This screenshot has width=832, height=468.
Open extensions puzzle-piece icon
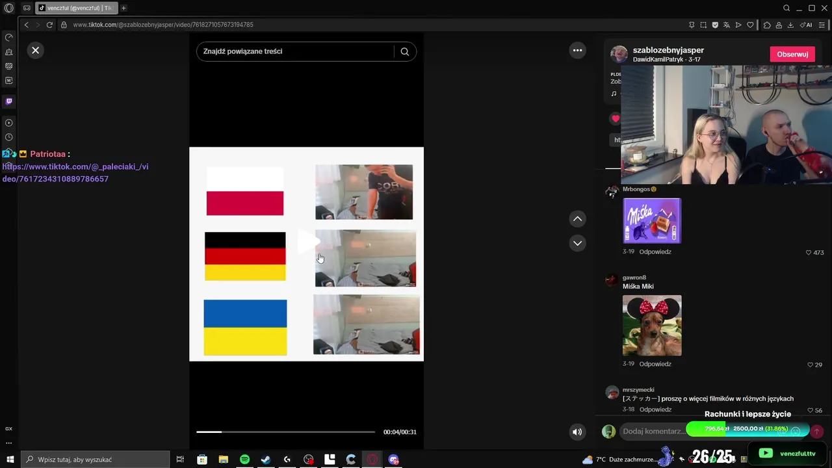767,25
